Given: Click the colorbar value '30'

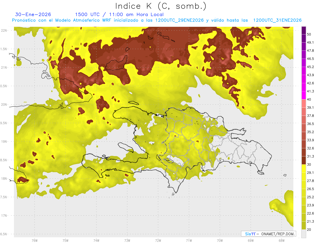Looking at the screenshot, I should [309, 165].
